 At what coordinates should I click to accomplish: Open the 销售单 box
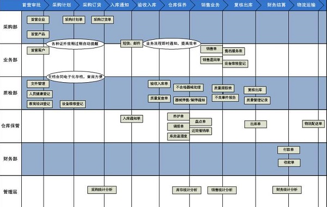pyautogui.click(x=211, y=49)
